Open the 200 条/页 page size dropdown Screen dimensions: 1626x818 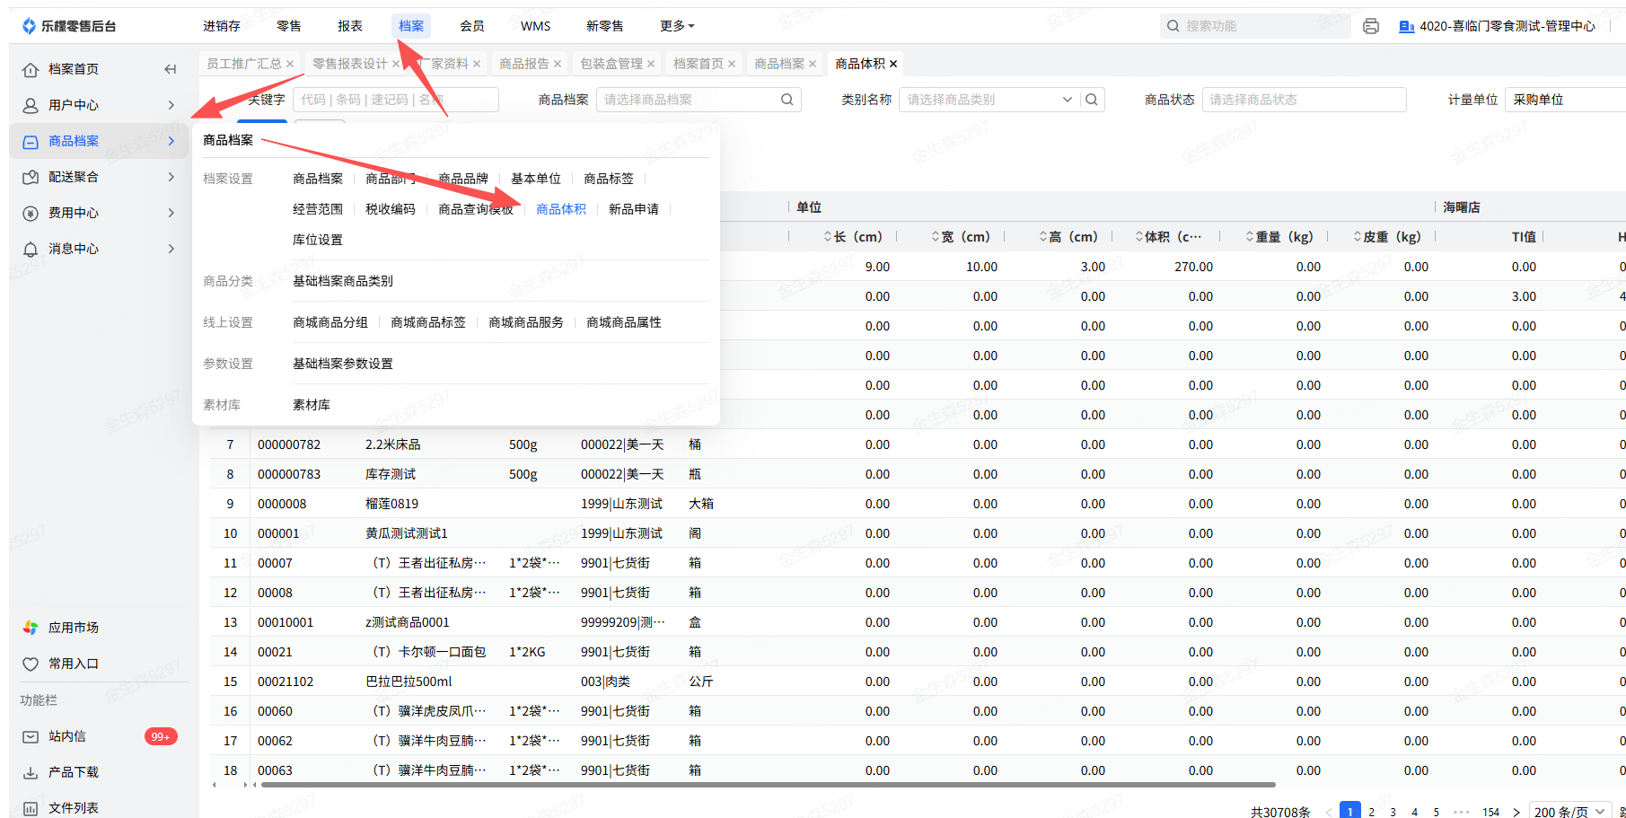(1569, 812)
